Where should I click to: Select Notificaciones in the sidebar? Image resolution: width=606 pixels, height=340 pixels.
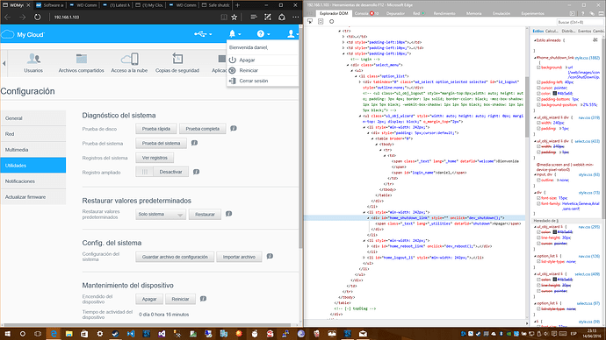(33, 181)
